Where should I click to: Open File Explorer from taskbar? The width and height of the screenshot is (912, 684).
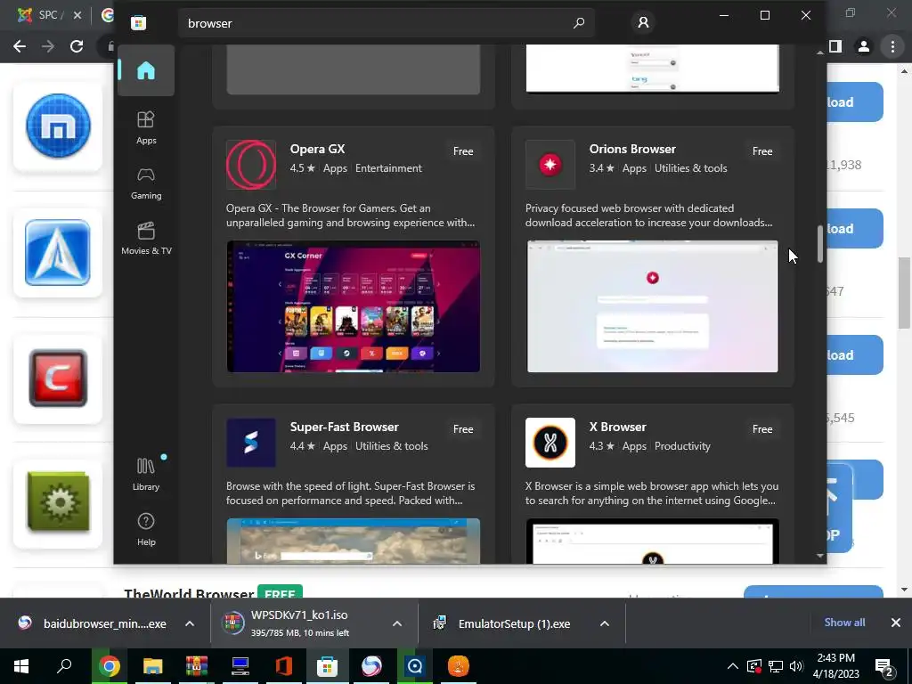click(x=153, y=666)
